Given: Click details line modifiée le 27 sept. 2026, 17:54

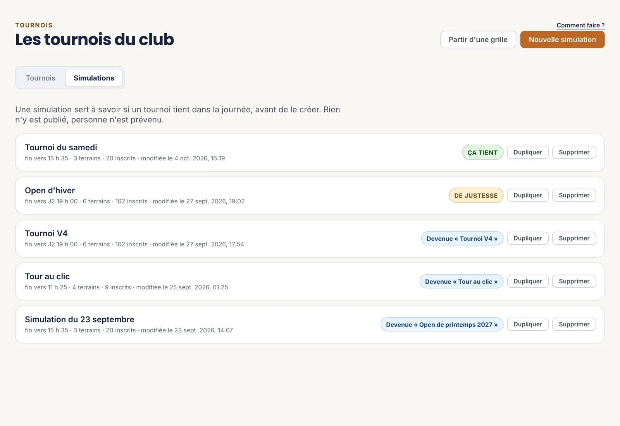Looking at the screenshot, I should tap(134, 244).
